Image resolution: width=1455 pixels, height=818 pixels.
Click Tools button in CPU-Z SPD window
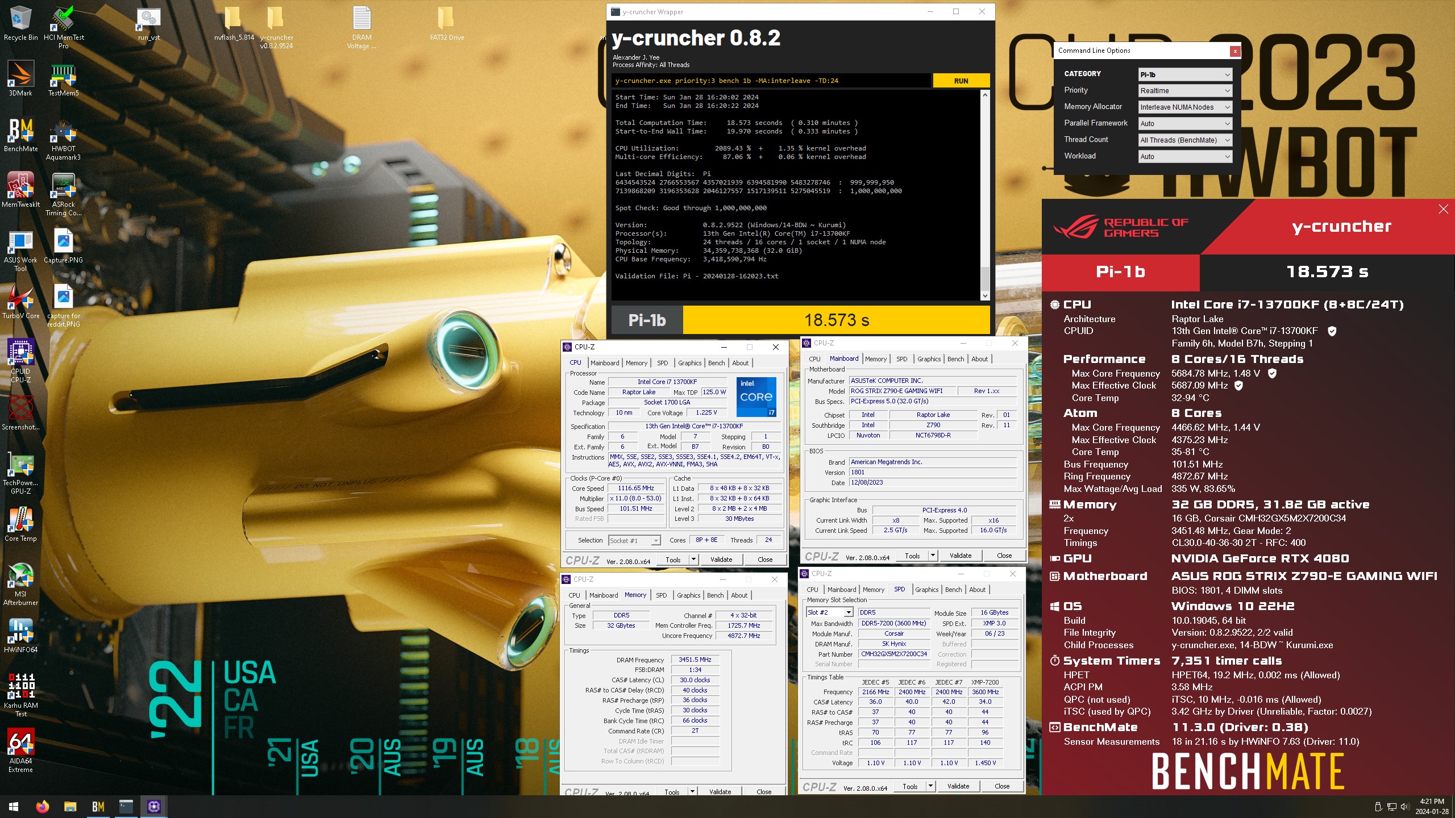pyautogui.click(x=910, y=787)
